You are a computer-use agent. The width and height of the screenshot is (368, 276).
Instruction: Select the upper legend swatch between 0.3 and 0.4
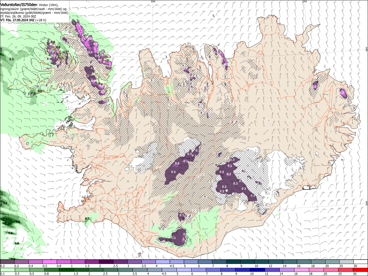click(x=21, y=262)
